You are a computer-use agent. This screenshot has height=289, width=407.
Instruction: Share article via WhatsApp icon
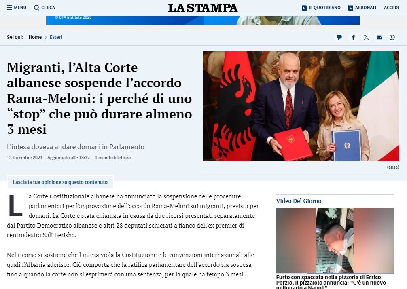[392, 37]
